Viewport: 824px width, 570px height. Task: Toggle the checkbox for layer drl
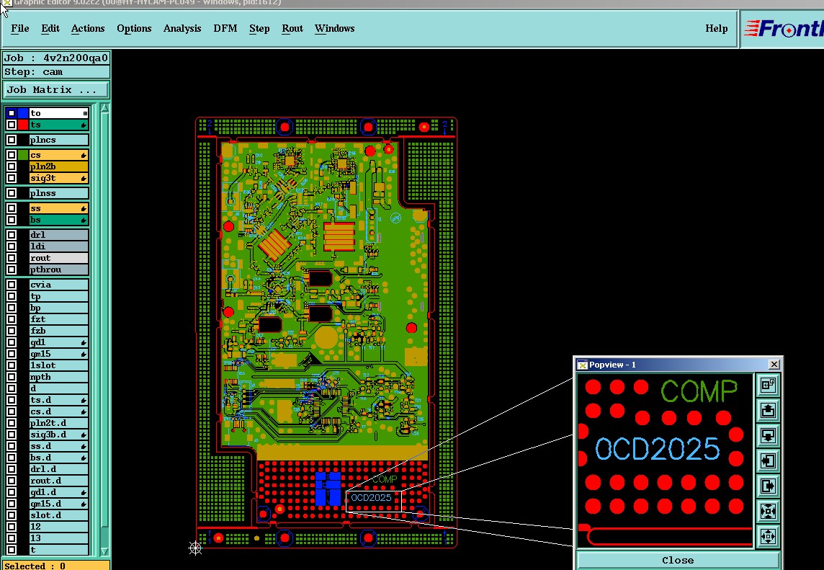[x=12, y=235]
